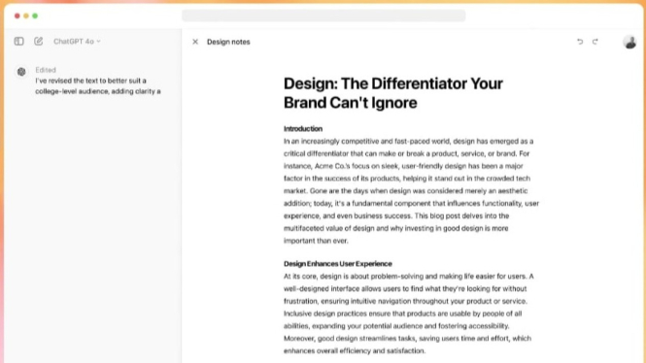Close the Design notes canvas
646x363 pixels.
coord(195,42)
